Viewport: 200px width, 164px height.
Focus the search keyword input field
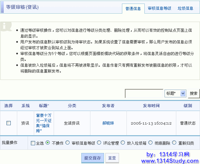pyautogui.click(x=144, y=93)
